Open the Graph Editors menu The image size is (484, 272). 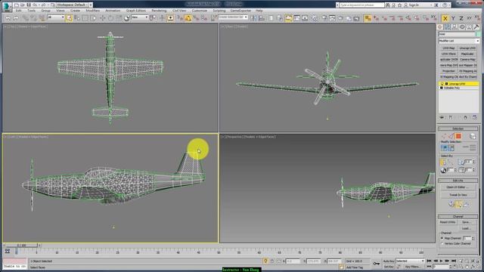136,11
